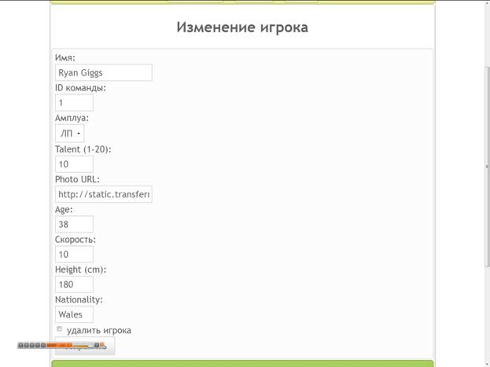Click the Имя field containing Ryan Giggs

104,72
